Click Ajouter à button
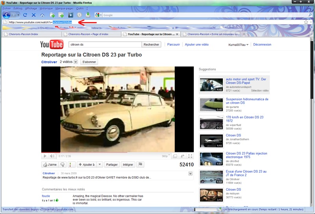 [x=87, y=165]
